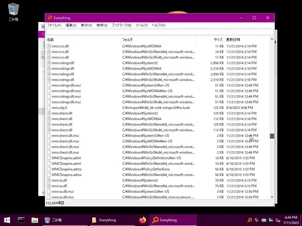
Task: Sort by フォルダ column header
Action: (x=158, y=40)
